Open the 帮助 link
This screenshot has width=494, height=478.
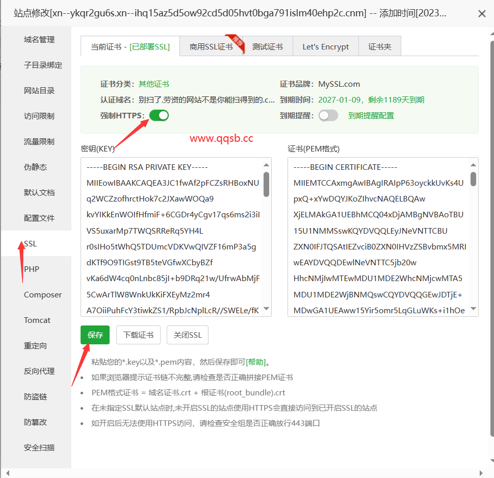256,362
